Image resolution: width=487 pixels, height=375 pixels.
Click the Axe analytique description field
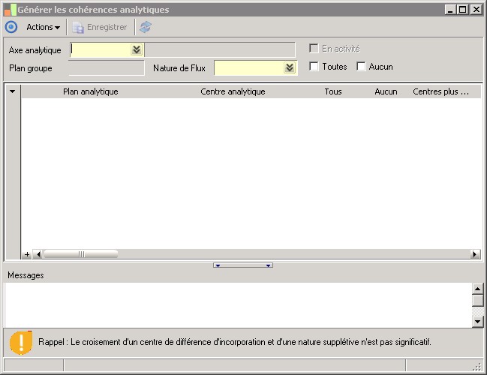(220, 49)
